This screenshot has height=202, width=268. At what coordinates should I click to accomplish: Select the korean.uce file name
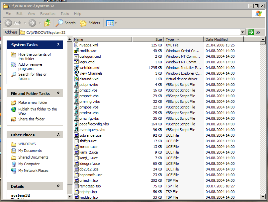[88, 147]
